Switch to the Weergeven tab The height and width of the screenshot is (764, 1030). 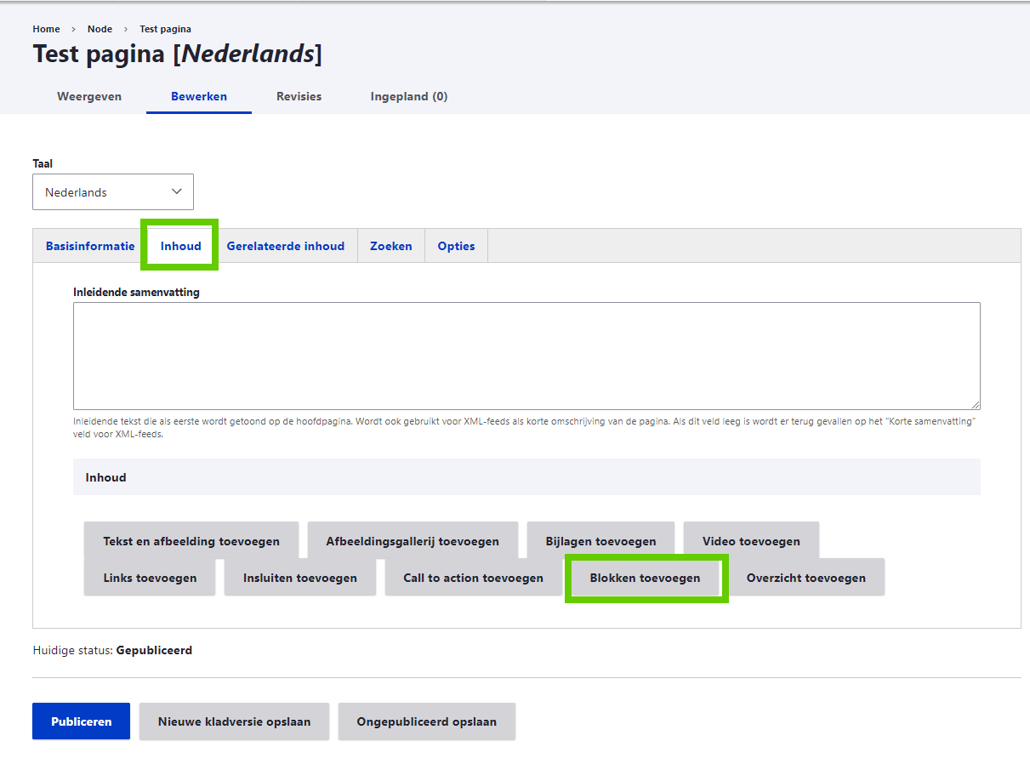[x=89, y=96]
